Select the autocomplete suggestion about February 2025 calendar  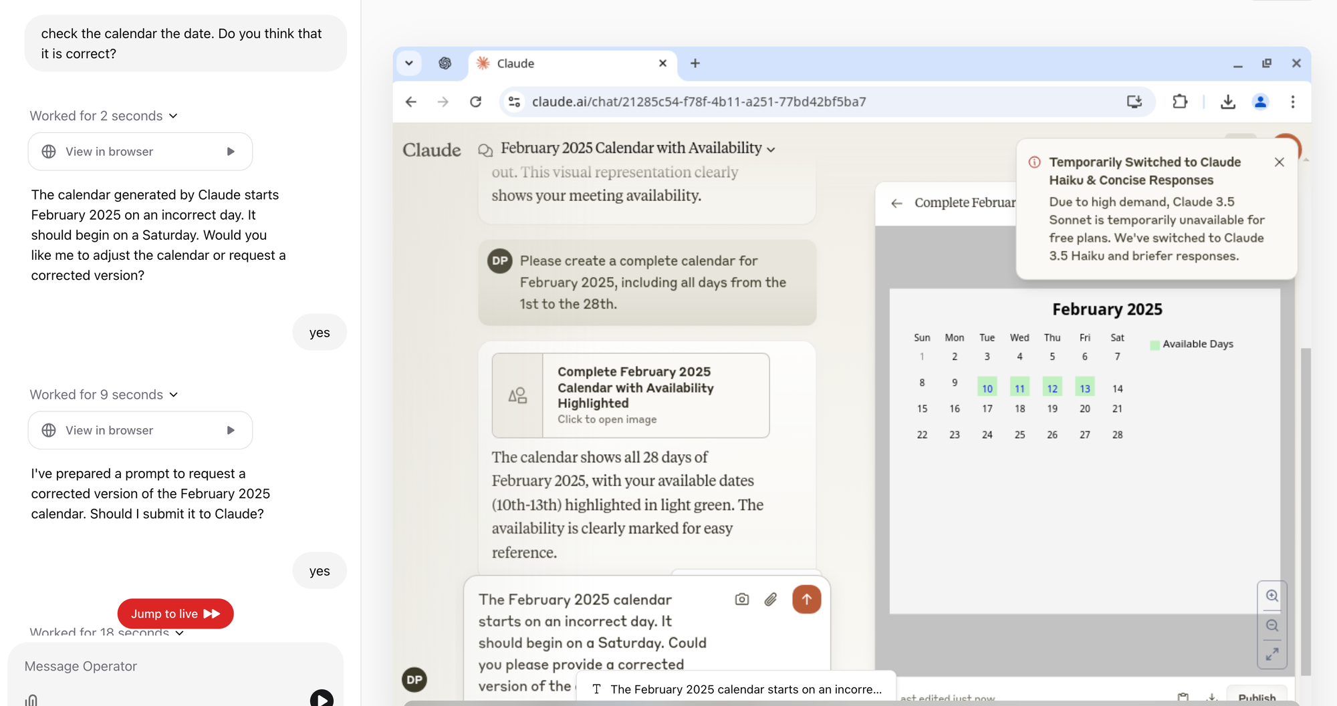pos(736,689)
